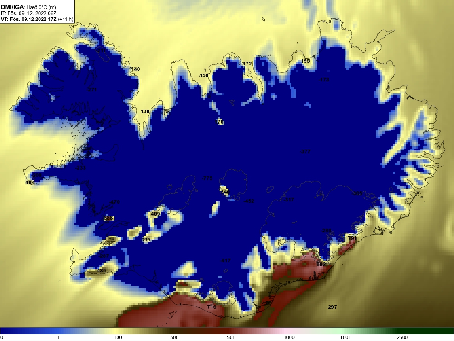Click the map value '195' in the northeast
Viewport: 454px width, 341px height.
point(306,61)
